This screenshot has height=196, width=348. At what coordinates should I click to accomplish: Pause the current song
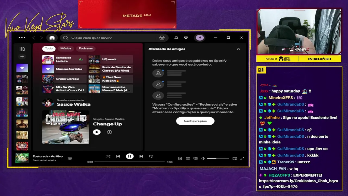point(130,156)
